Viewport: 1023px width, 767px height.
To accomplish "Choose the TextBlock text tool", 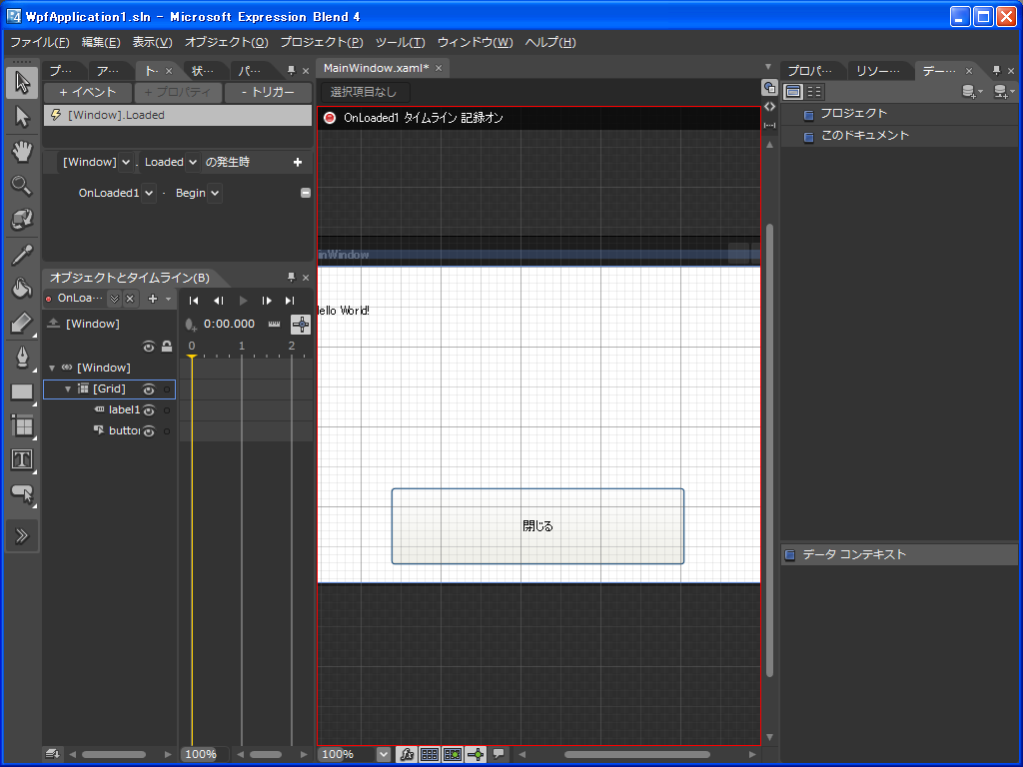I will coord(22,459).
